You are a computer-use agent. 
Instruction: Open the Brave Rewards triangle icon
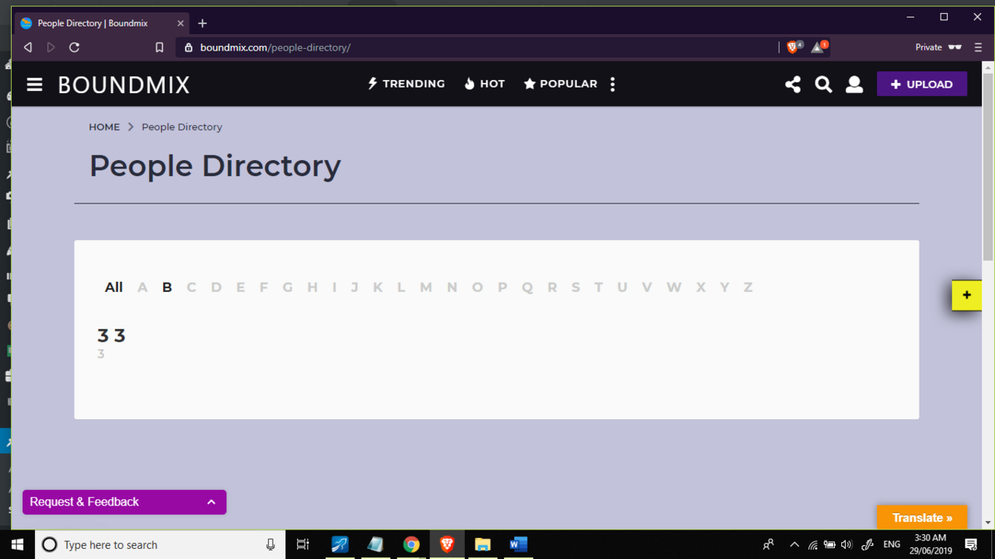[x=819, y=47]
